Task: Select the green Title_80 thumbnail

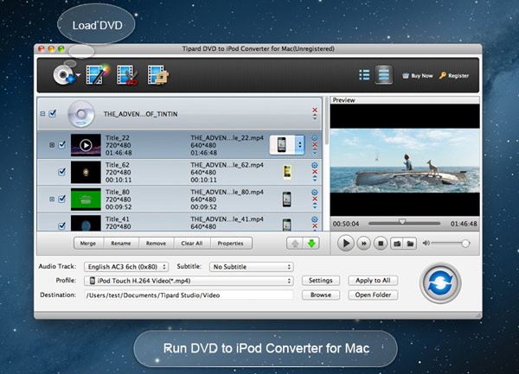Action: tap(86, 200)
